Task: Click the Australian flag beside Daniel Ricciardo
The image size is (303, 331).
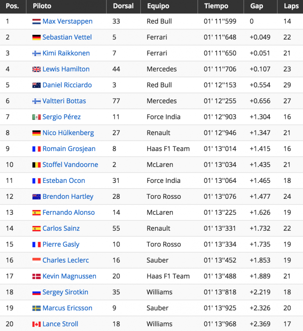Action: click(36, 85)
